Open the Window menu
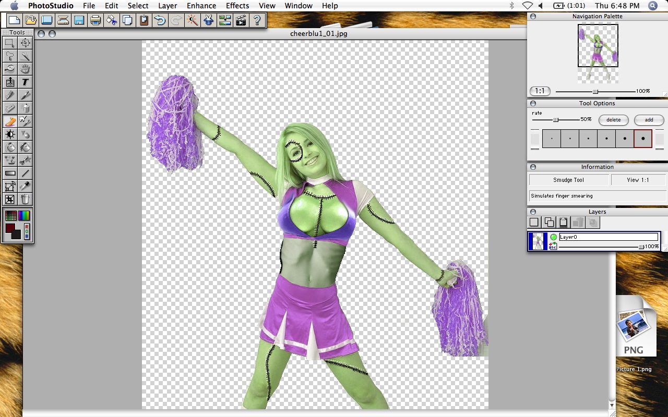This screenshot has width=668, height=417. pos(299,6)
